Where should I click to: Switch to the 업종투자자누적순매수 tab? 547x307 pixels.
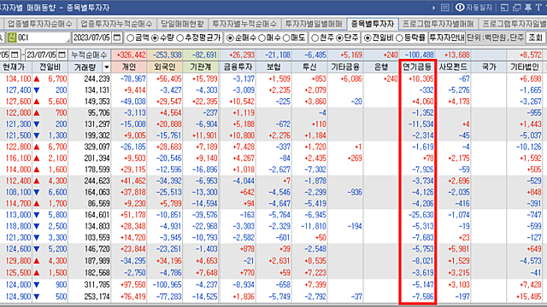116,24
